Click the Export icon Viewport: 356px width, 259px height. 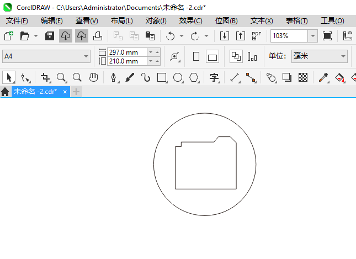pos(241,36)
